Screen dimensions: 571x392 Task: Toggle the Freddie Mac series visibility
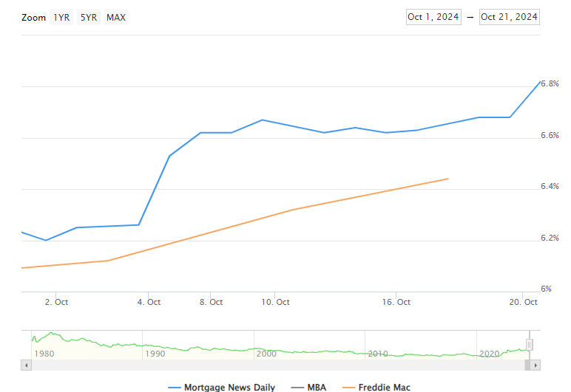tap(384, 387)
